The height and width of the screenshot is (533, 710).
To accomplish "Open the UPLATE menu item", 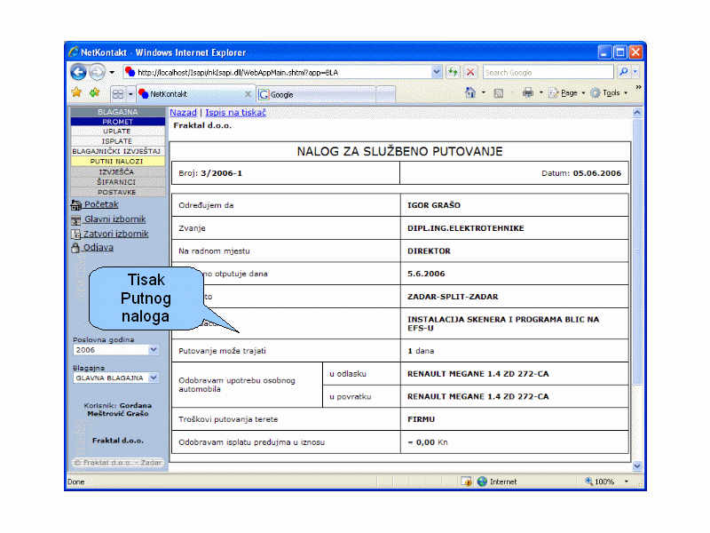I will (x=118, y=131).
